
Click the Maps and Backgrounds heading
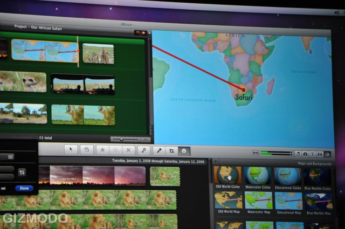coord(315,163)
